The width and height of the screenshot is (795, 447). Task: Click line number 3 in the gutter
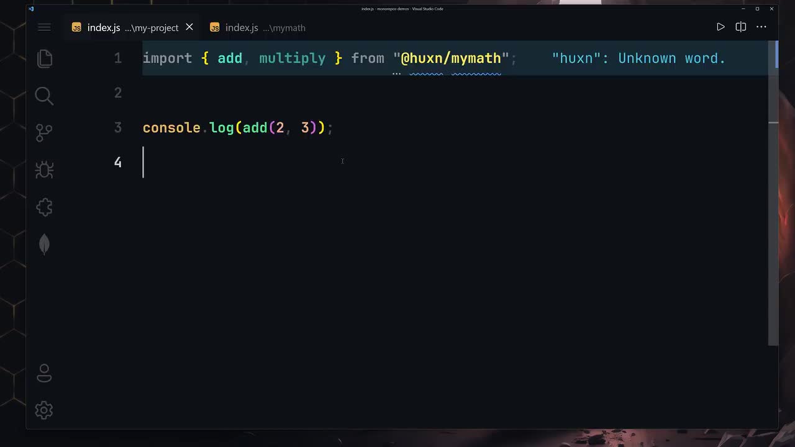point(118,127)
